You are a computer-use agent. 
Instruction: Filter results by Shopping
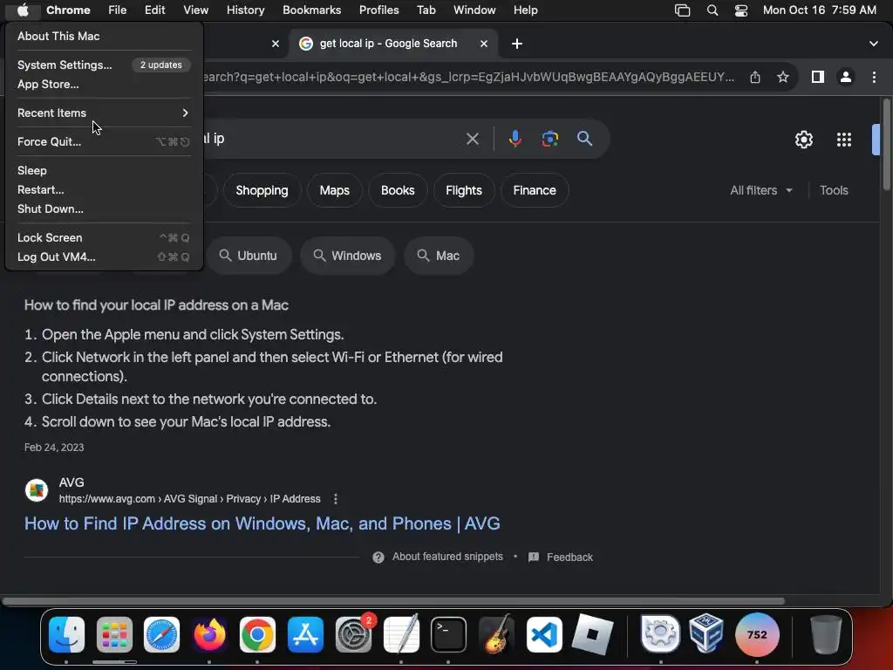[262, 190]
